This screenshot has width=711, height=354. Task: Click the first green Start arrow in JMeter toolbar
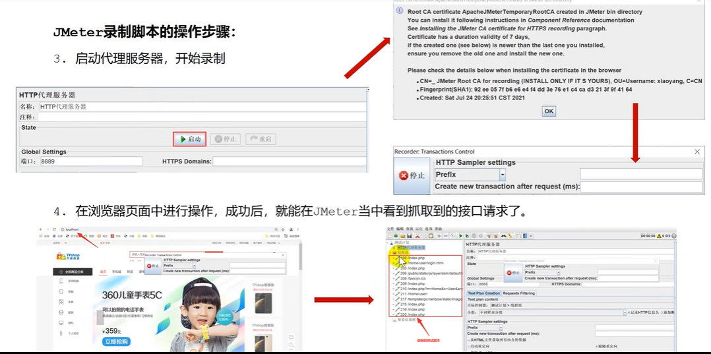click(460, 236)
